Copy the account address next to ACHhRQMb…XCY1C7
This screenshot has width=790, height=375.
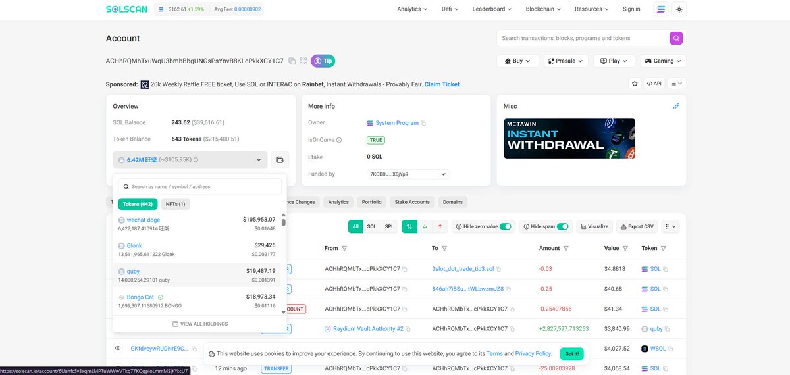[292, 61]
